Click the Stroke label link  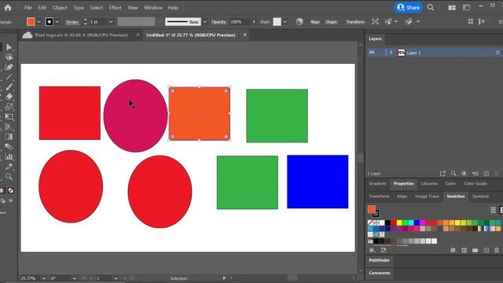click(x=72, y=22)
